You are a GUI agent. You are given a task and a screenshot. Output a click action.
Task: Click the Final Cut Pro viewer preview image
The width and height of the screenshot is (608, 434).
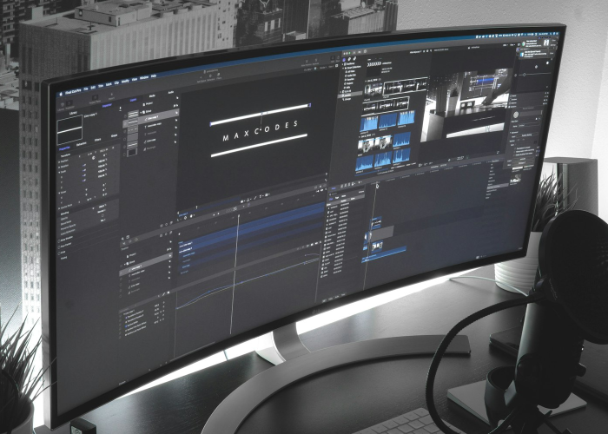tap(462, 104)
